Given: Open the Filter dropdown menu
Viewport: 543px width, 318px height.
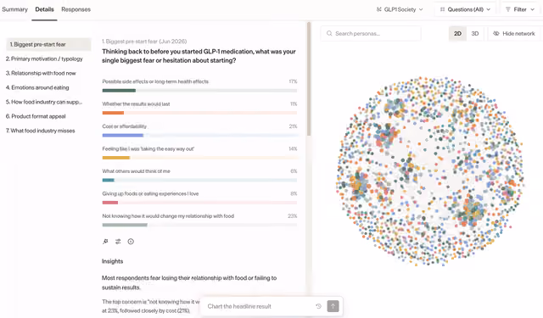Looking at the screenshot, I should pyautogui.click(x=520, y=9).
